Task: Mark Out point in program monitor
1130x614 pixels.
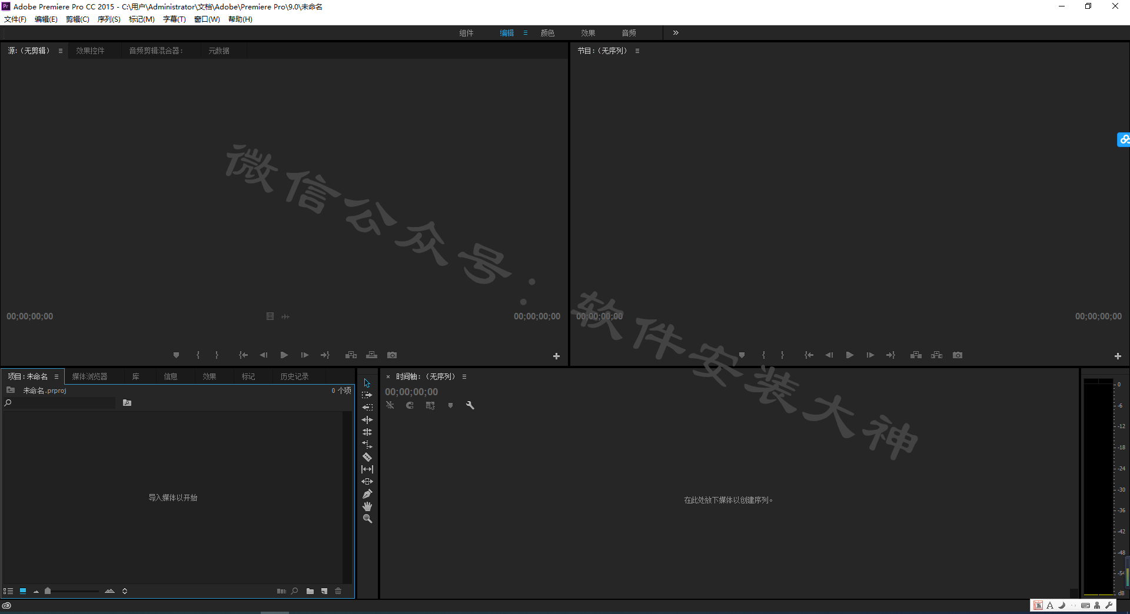Action: [x=782, y=355]
